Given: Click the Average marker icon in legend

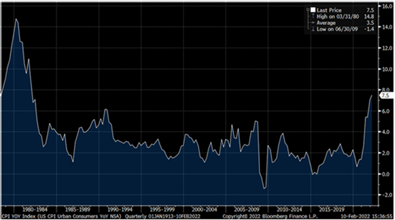Looking at the screenshot, I should 313,22.
